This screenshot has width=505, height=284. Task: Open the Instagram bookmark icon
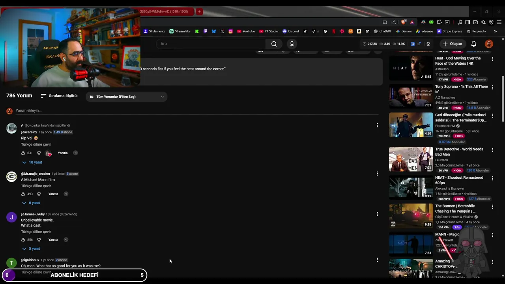231,31
